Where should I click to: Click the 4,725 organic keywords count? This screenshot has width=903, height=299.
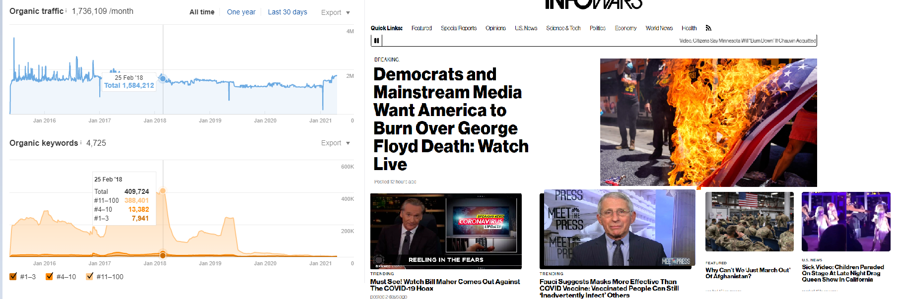pyautogui.click(x=96, y=143)
